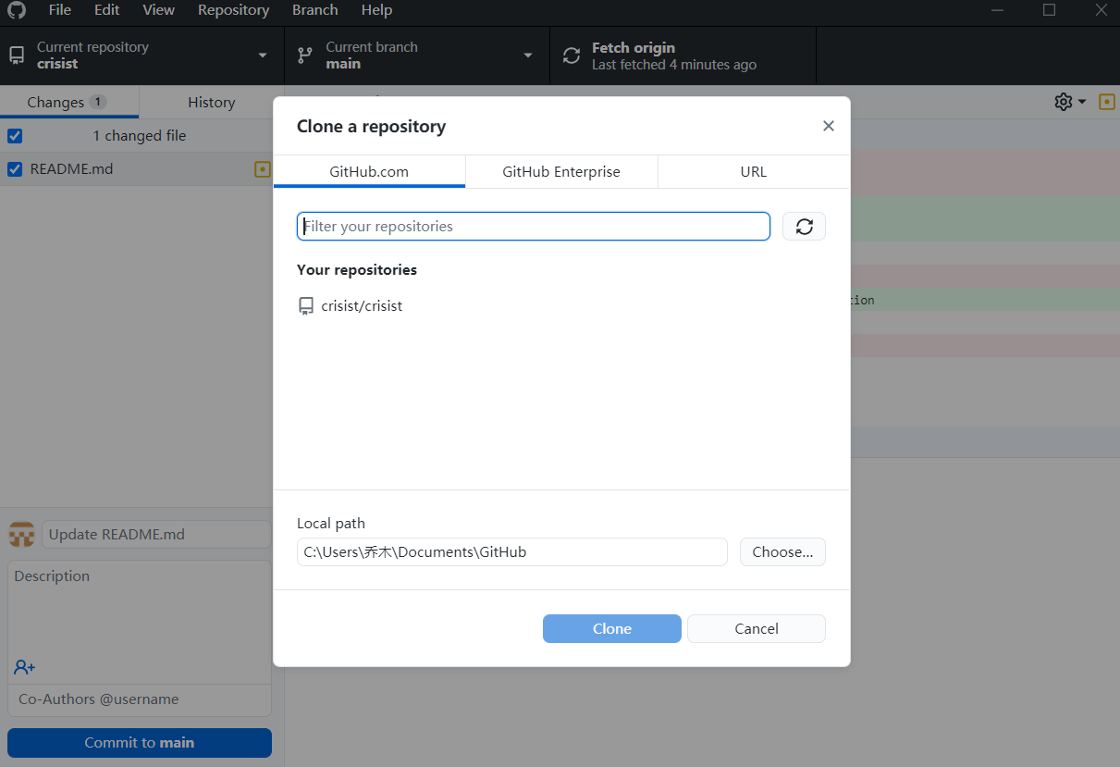Add co-authors using the person-plus icon

coord(25,667)
